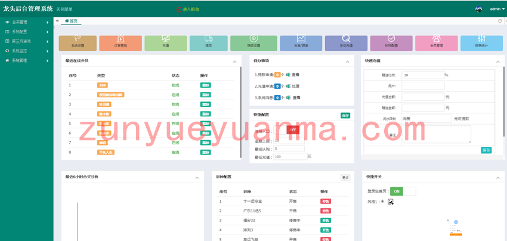507x241 pixels.
Task: Click the 充值金额 input field
Action: (423, 97)
